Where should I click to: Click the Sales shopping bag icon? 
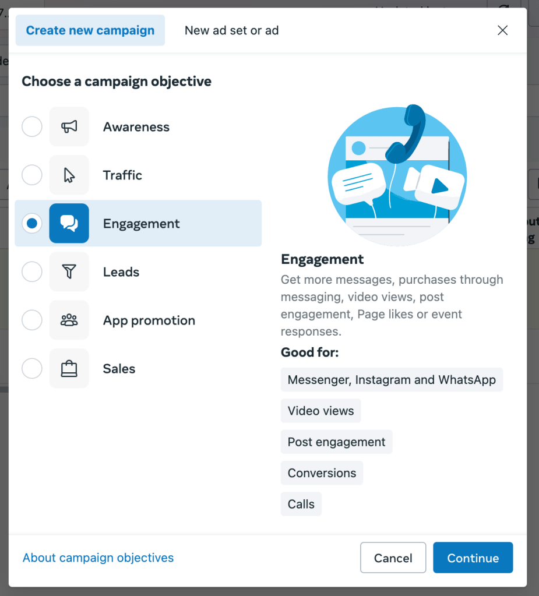69,368
